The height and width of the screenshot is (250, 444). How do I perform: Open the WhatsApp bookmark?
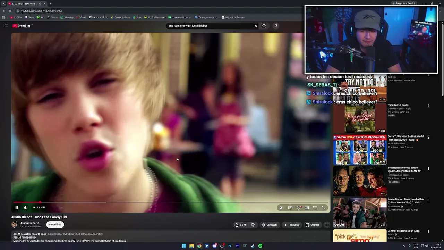[x=67, y=17]
